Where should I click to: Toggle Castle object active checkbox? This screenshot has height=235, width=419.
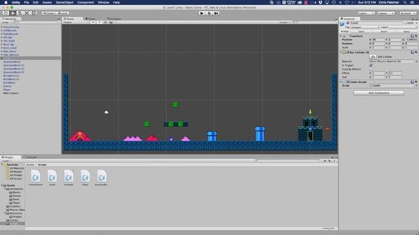(348, 23)
